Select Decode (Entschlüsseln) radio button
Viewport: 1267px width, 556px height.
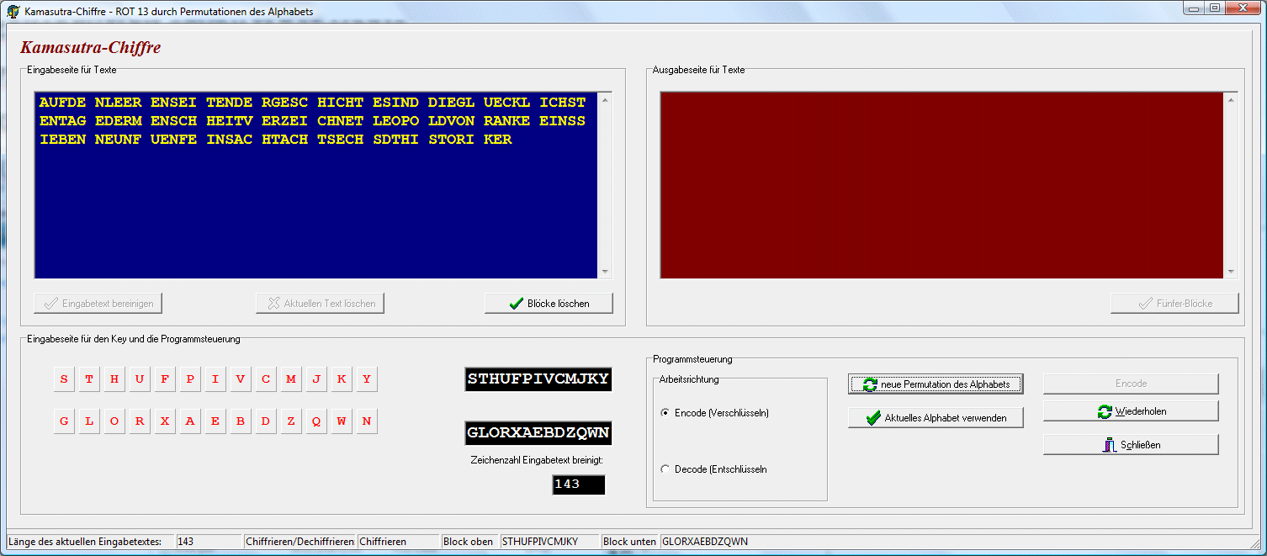pyautogui.click(x=665, y=469)
